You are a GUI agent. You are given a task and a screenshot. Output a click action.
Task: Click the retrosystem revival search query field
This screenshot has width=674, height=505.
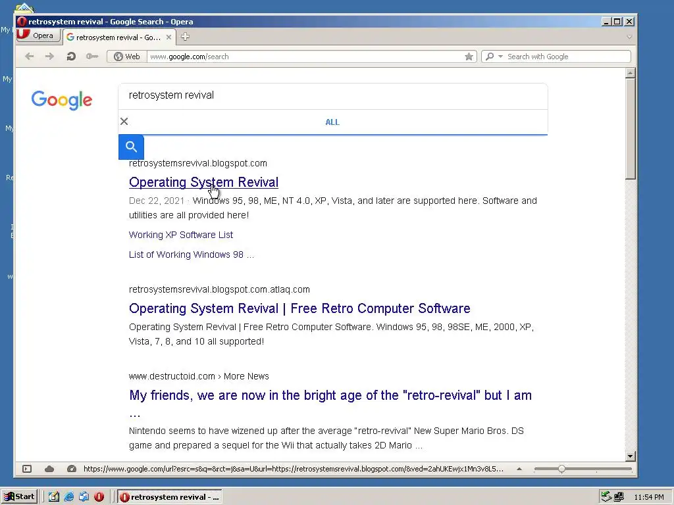[333, 95]
